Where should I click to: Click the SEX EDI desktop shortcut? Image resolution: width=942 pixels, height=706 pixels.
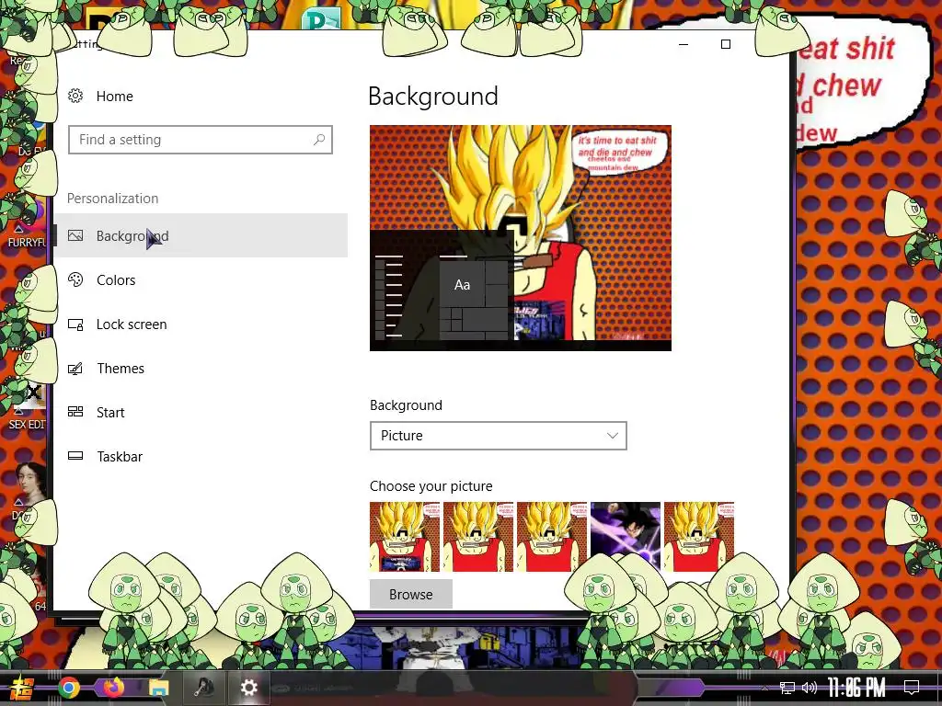pos(27,408)
